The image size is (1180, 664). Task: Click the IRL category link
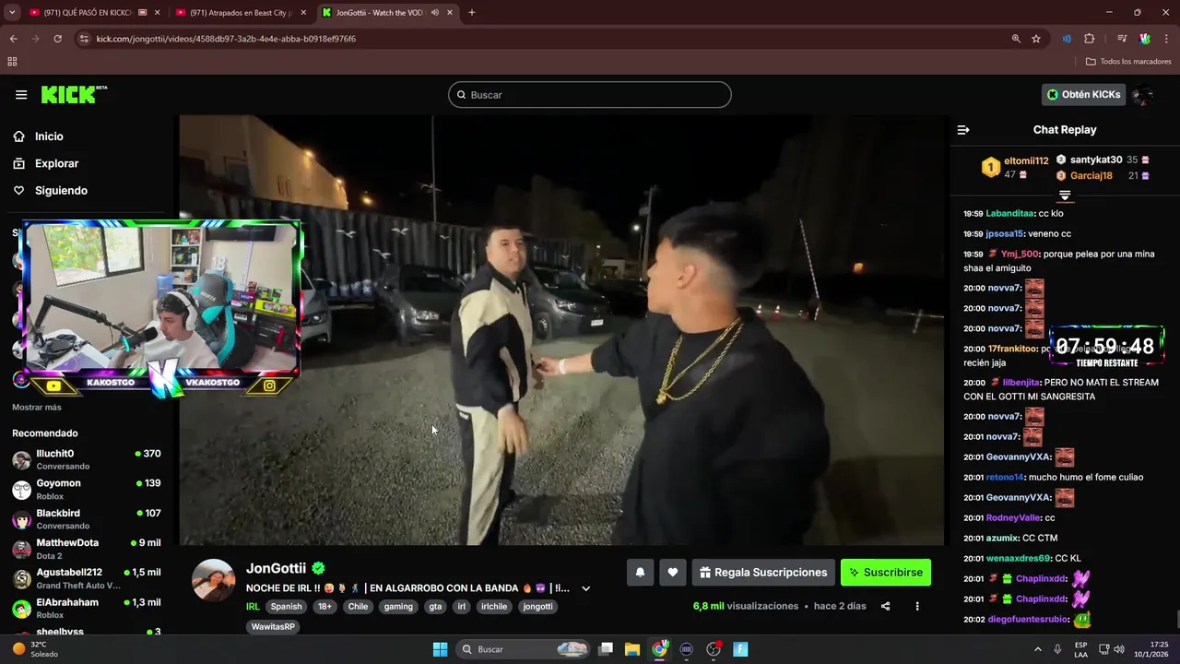click(x=253, y=607)
